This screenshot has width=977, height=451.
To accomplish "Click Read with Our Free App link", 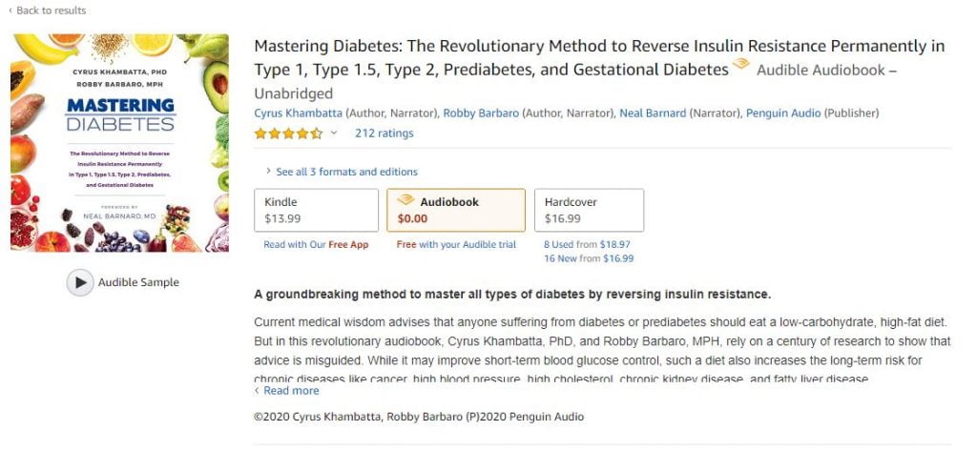I will pyautogui.click(x=316, y=245).
